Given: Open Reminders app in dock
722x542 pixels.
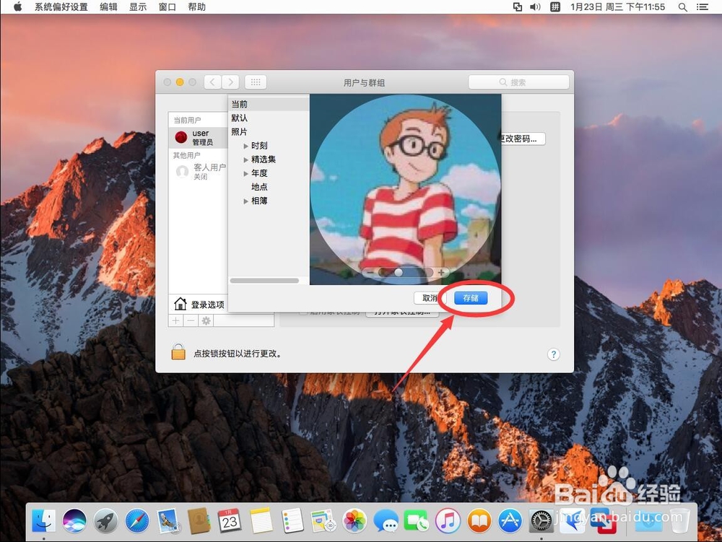Looking at the screenshot, I should coord(292,521).
